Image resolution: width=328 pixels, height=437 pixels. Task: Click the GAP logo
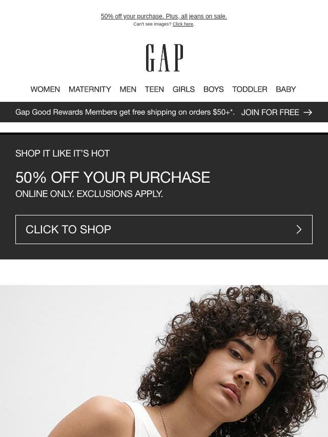point(165,58)
